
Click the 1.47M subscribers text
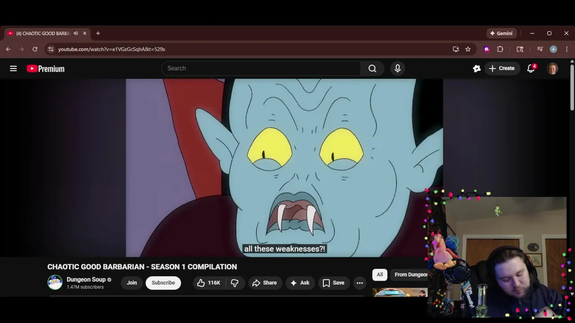85,287
